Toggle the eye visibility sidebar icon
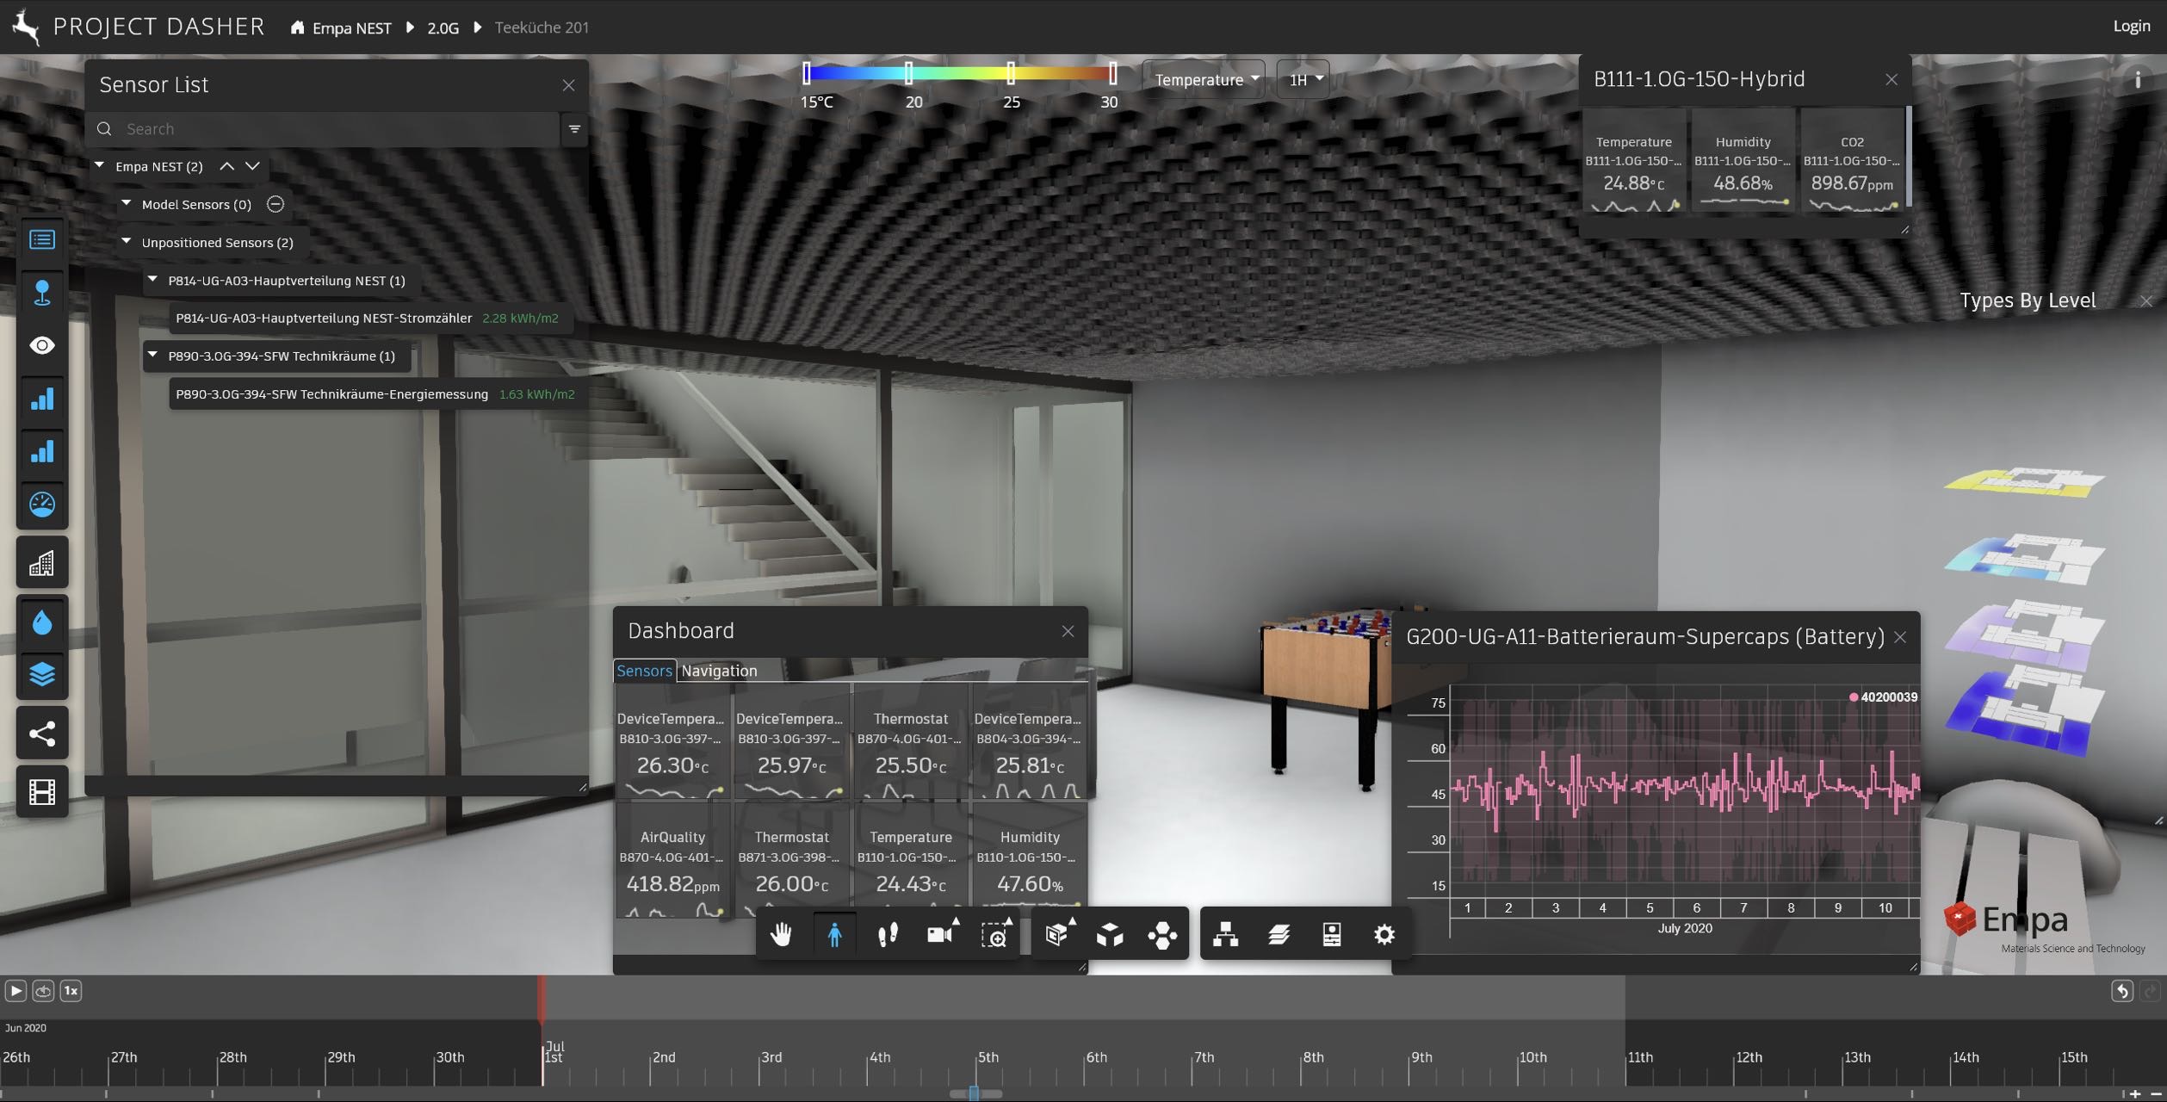Image resolution: width=2167 pixels, height=1102 pixels. [42, 345]
